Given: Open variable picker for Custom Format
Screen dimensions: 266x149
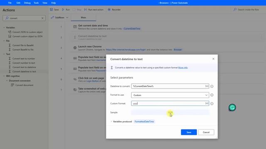Looking at the screenshot, I should (207, 103).
